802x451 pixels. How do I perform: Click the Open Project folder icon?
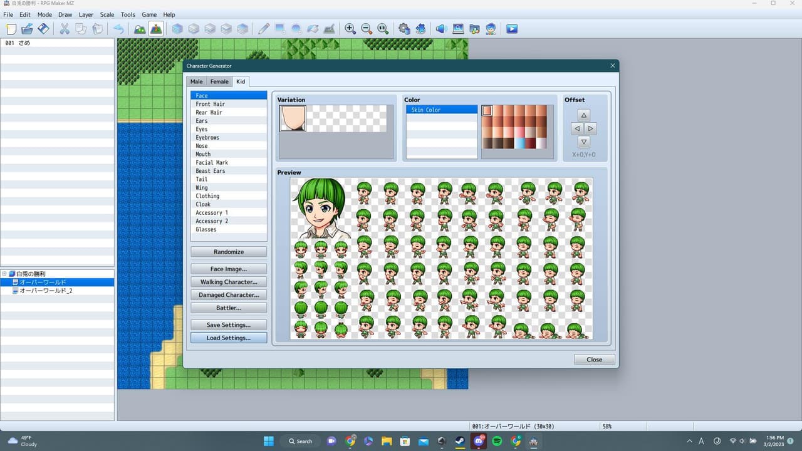coord(27,29)
